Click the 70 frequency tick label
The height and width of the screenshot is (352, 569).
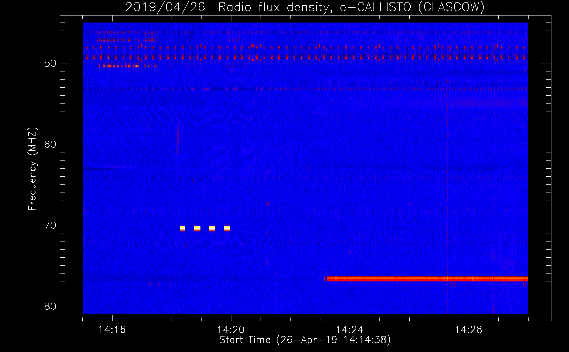point(50,225)
